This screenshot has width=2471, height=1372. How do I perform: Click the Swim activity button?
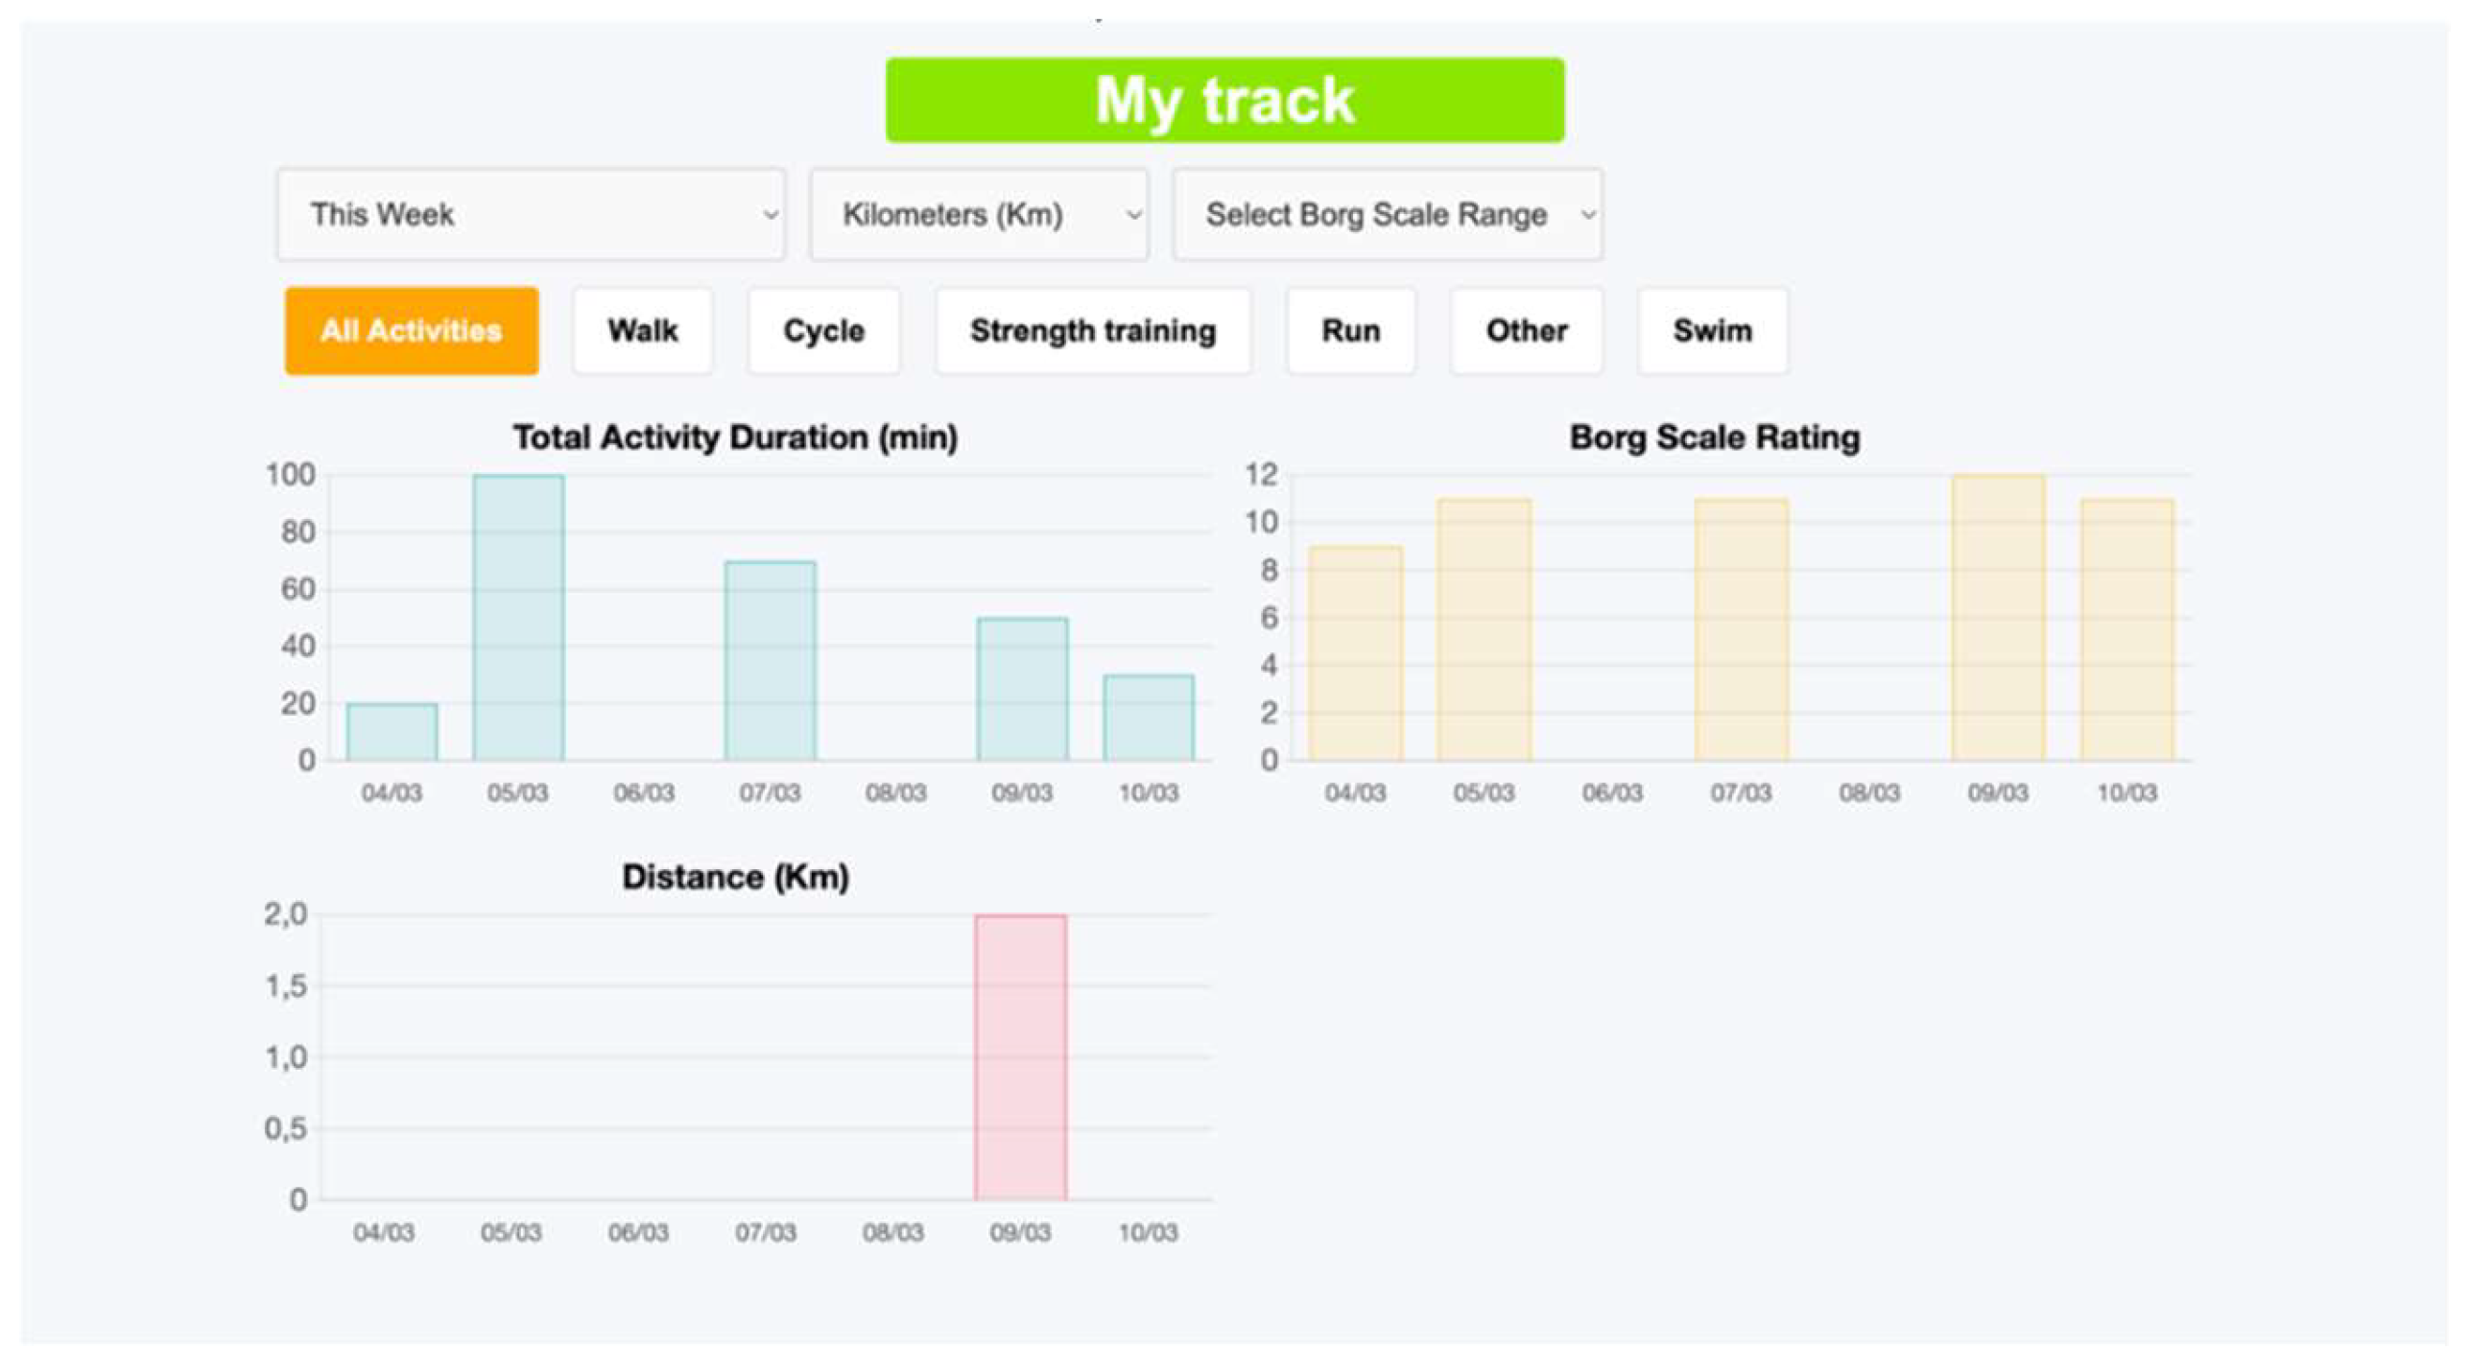click(1712, 331)
